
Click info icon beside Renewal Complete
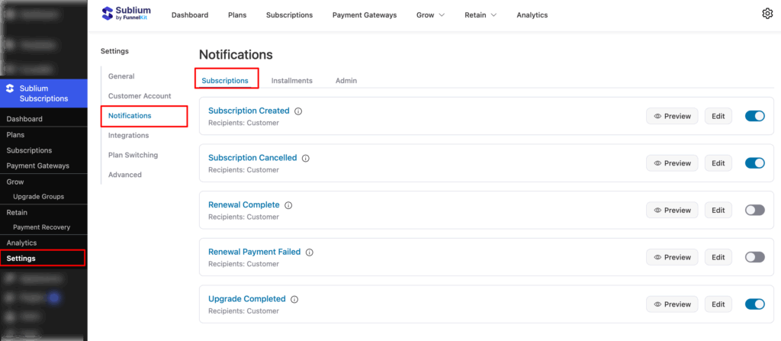[x=288, y=205]
